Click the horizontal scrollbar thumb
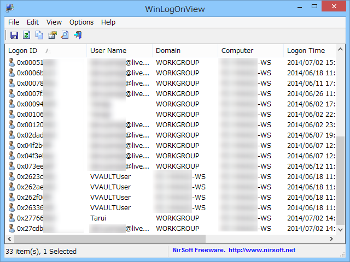This screenshot has width=350, height=262. 110,239
